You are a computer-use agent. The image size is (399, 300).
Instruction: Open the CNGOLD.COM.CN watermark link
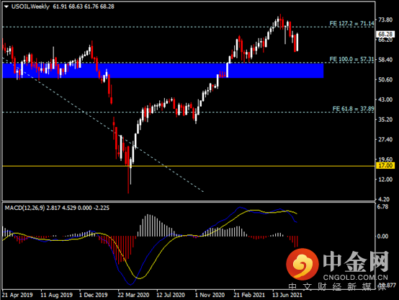tap(356, 278)
